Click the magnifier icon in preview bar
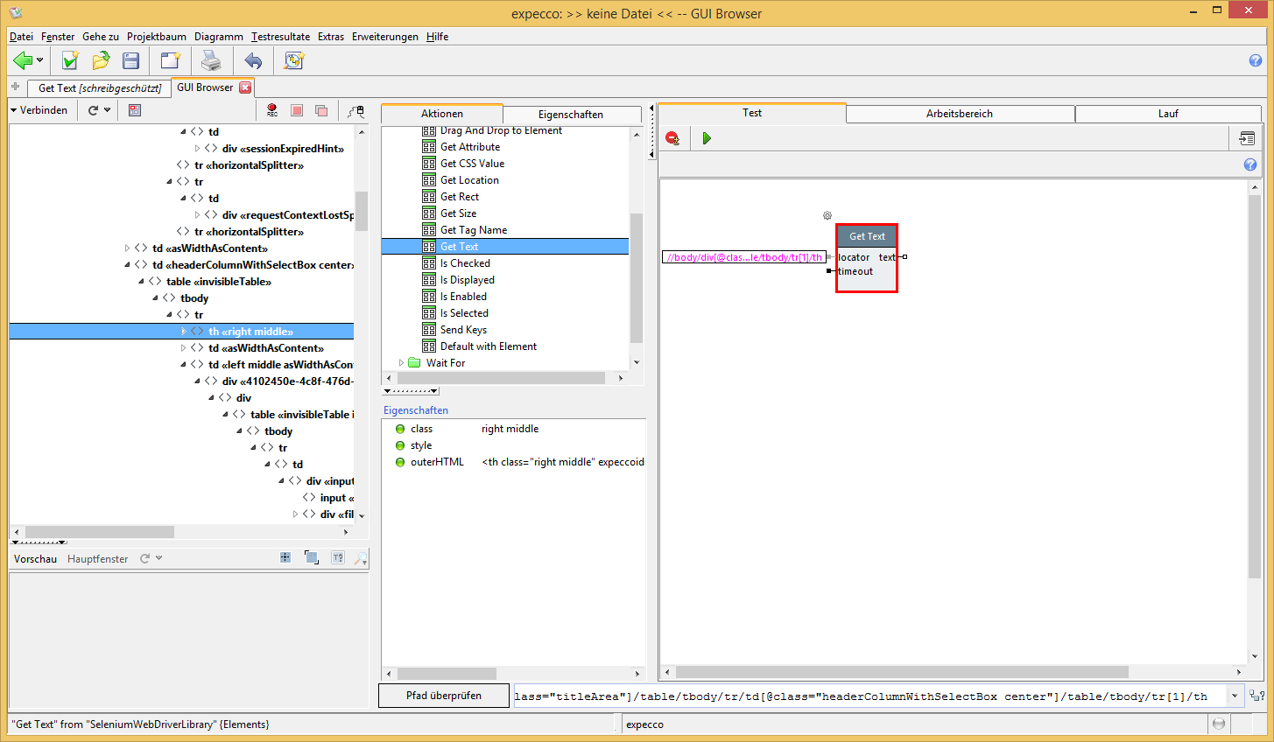This screenshot has width=1274, height=742. coord(360,558)
